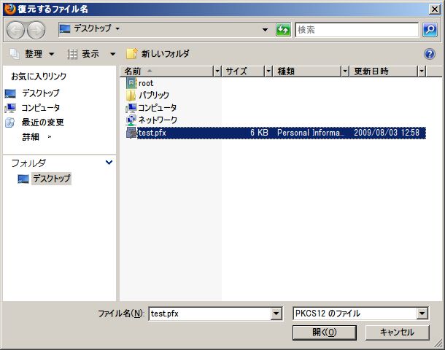Image resolution: width=445 pixels, height=350 pixels.
Task: Open サイズ column filter dropdown
Action: pyautogui.click(x=268, y=71)
